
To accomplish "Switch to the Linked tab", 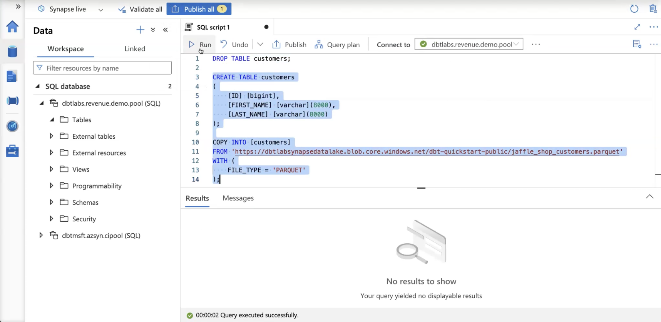I will (x=135, y=49).
